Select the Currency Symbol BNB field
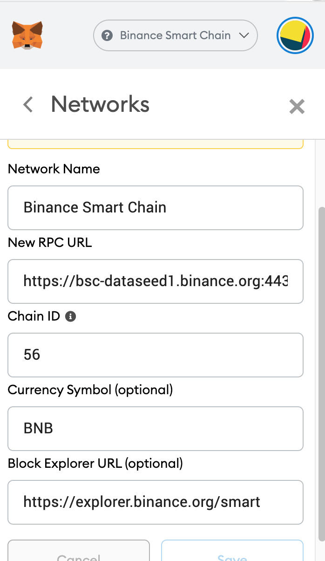The image size is (325, 561). 156,429
